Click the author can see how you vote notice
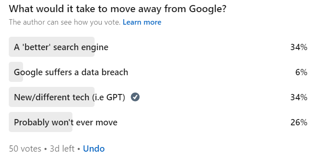Image resolution: width=316 pixels, height=160 pixels. (65, 22)
